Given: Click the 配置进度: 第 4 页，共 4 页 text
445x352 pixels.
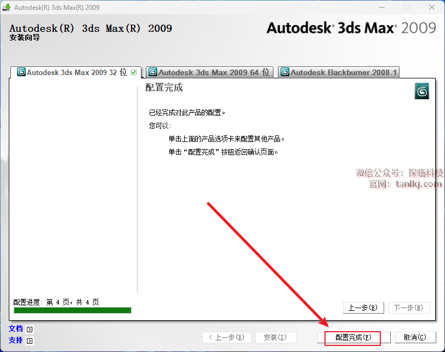Looking at the screenshot, I should tap(56, 302).
